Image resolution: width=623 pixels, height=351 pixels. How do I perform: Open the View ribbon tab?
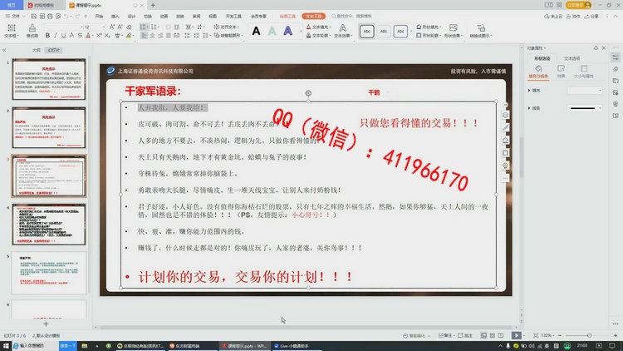pyautogui.click(x=213, y=17)
